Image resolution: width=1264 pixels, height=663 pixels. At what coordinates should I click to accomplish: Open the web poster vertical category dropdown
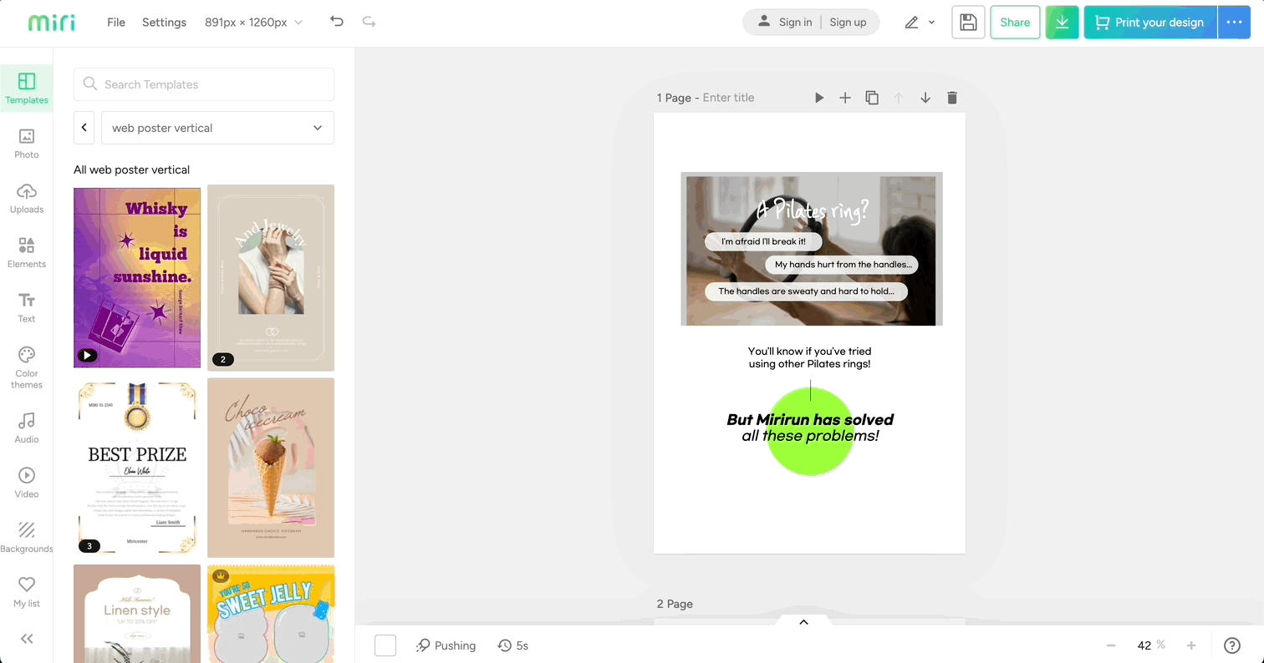point(217,128)
